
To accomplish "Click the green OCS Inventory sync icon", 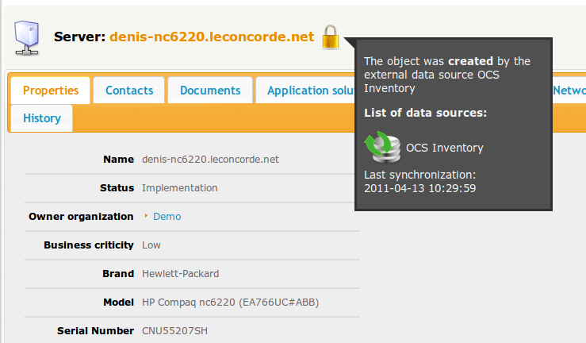I will [x=381, y=147].
